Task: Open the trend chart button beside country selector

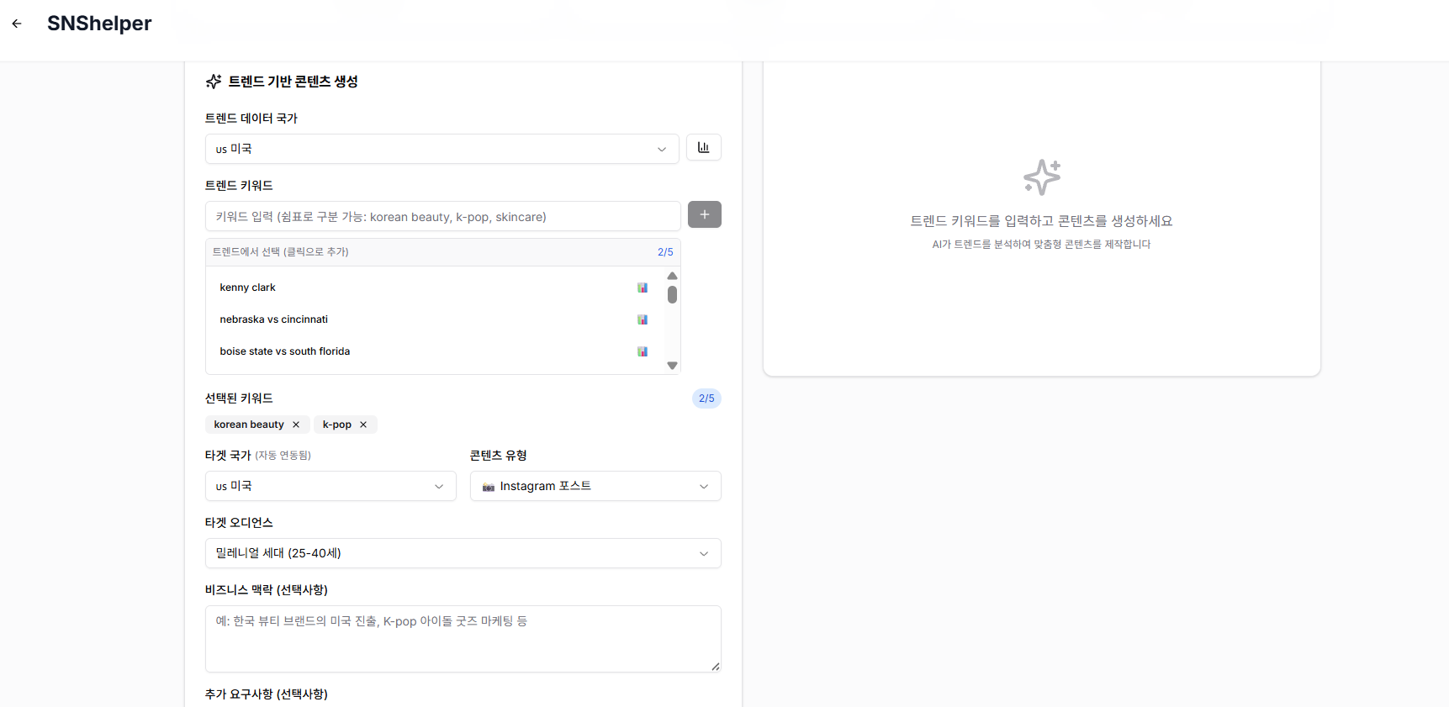Action: pyautogui.click(x=704, y=148)
